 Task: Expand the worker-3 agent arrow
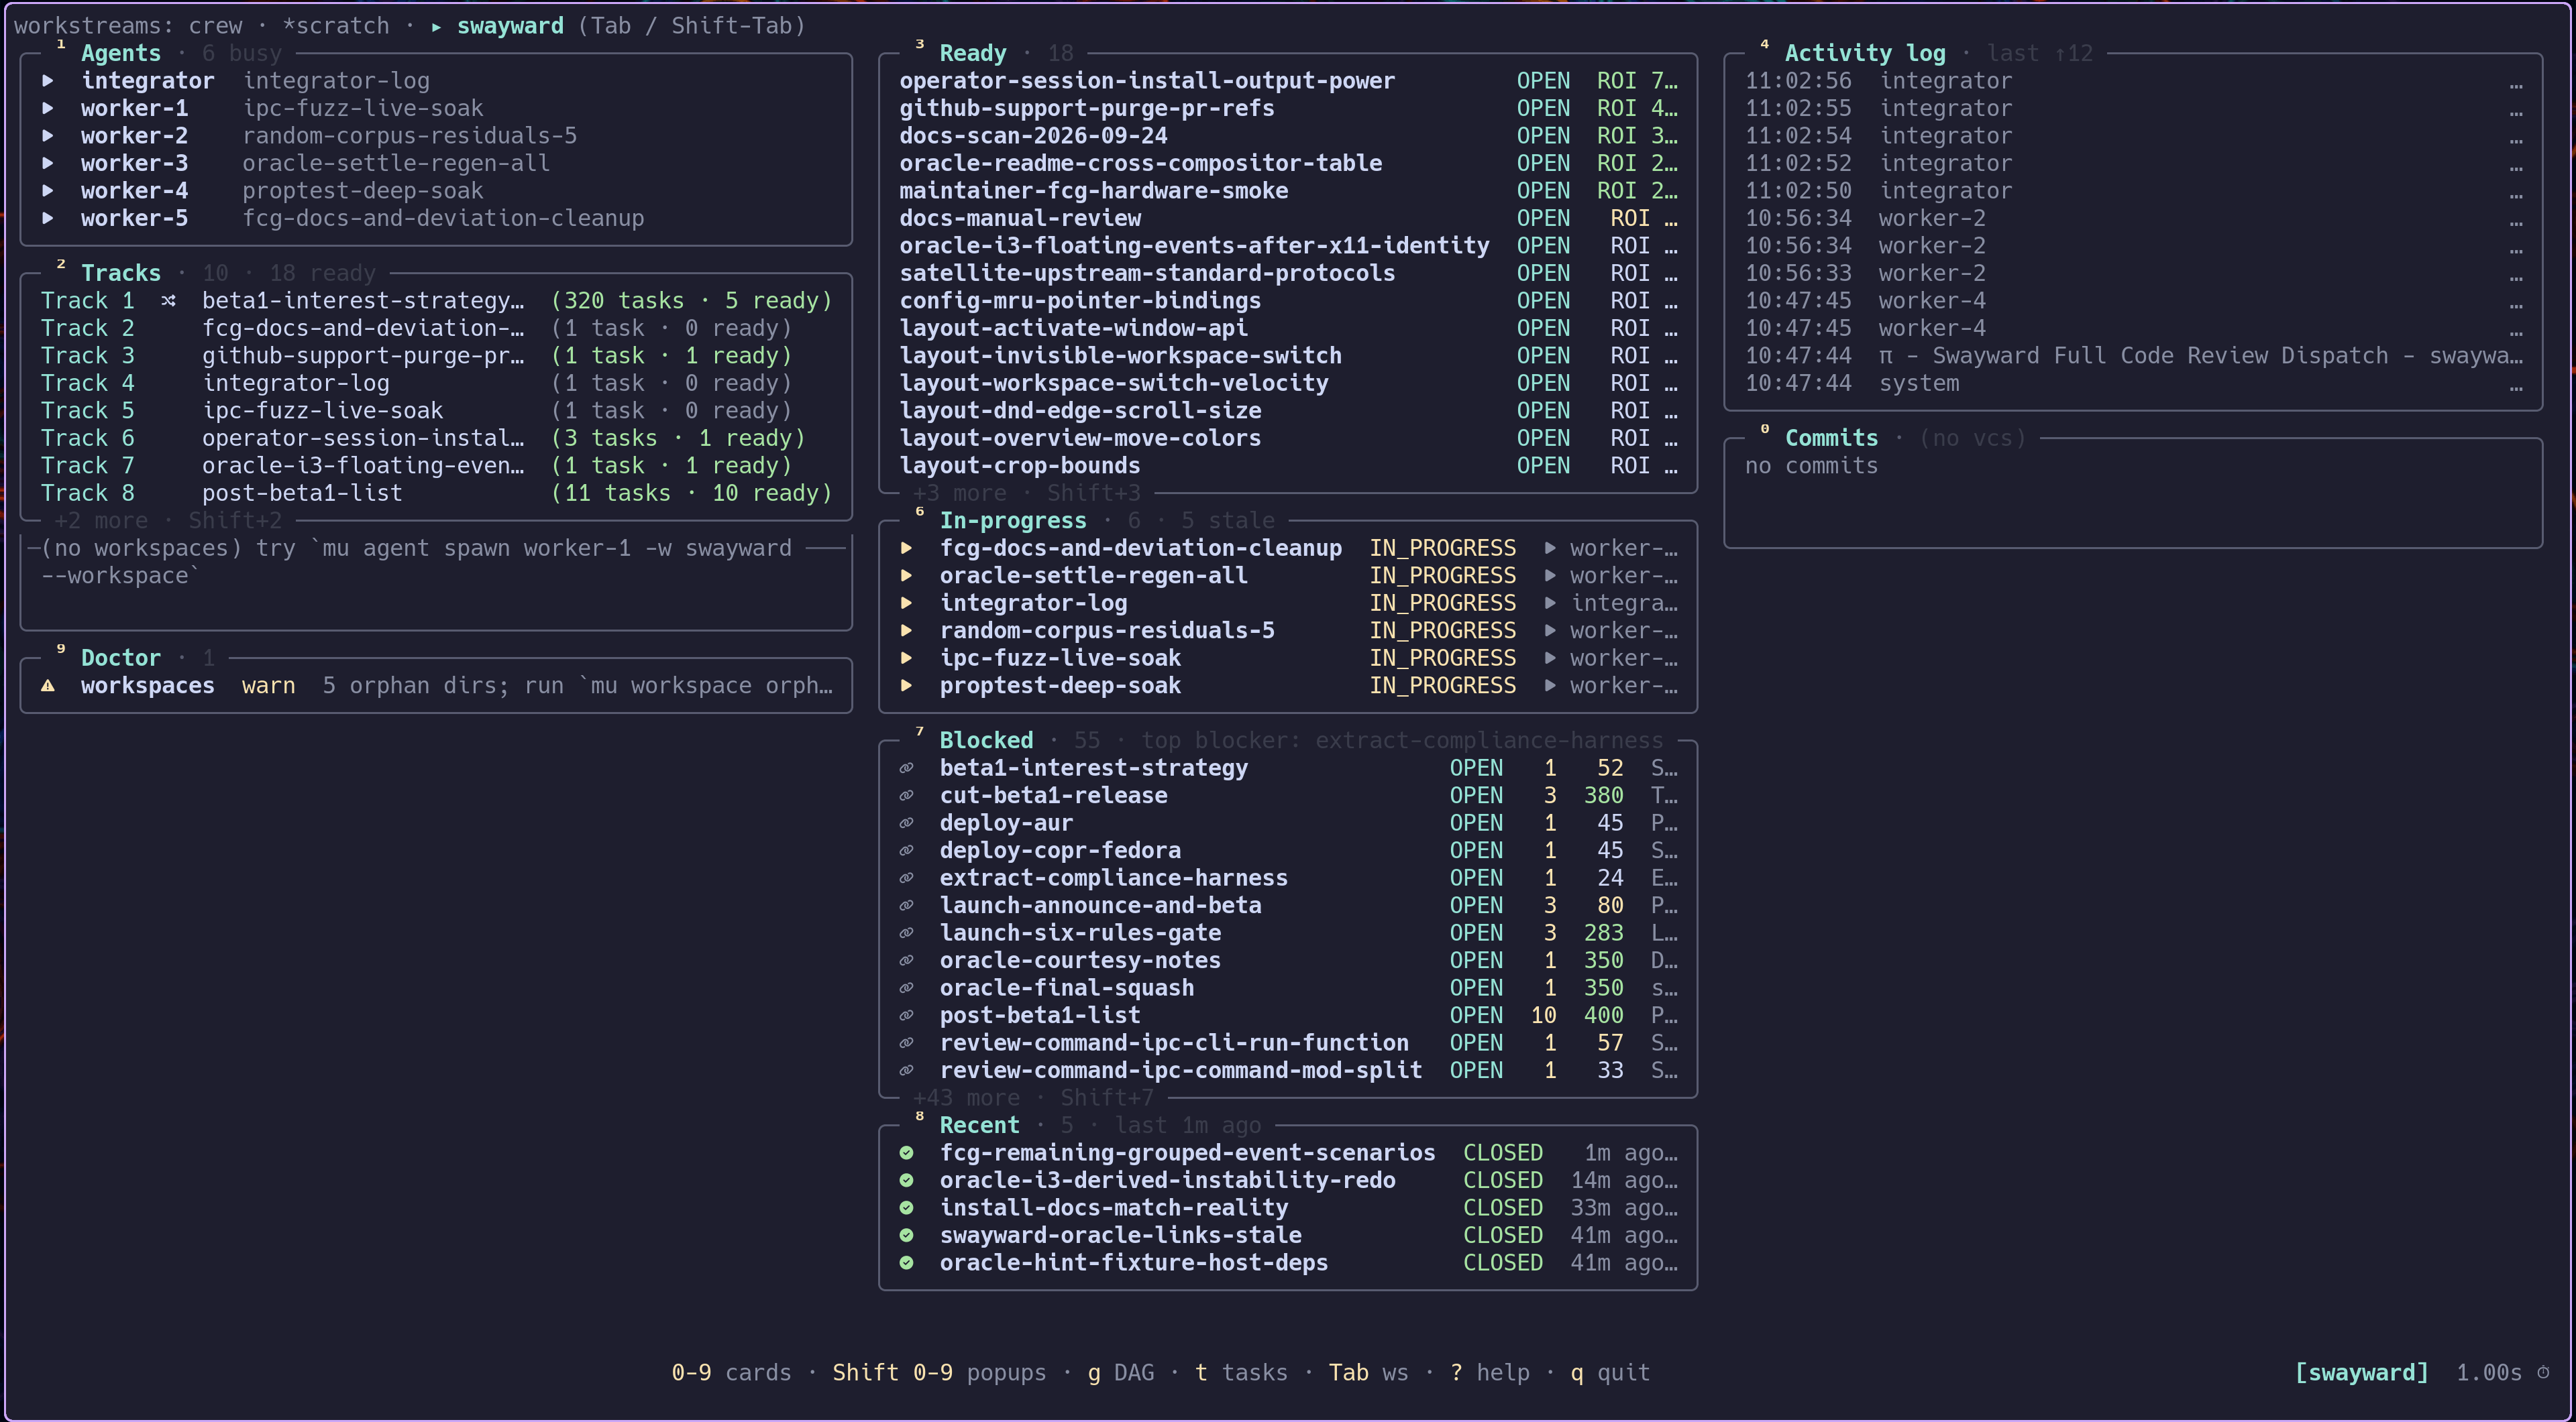47,164
